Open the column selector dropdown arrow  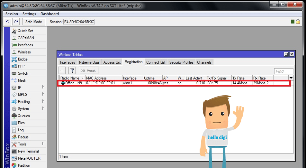click(291, 78)
